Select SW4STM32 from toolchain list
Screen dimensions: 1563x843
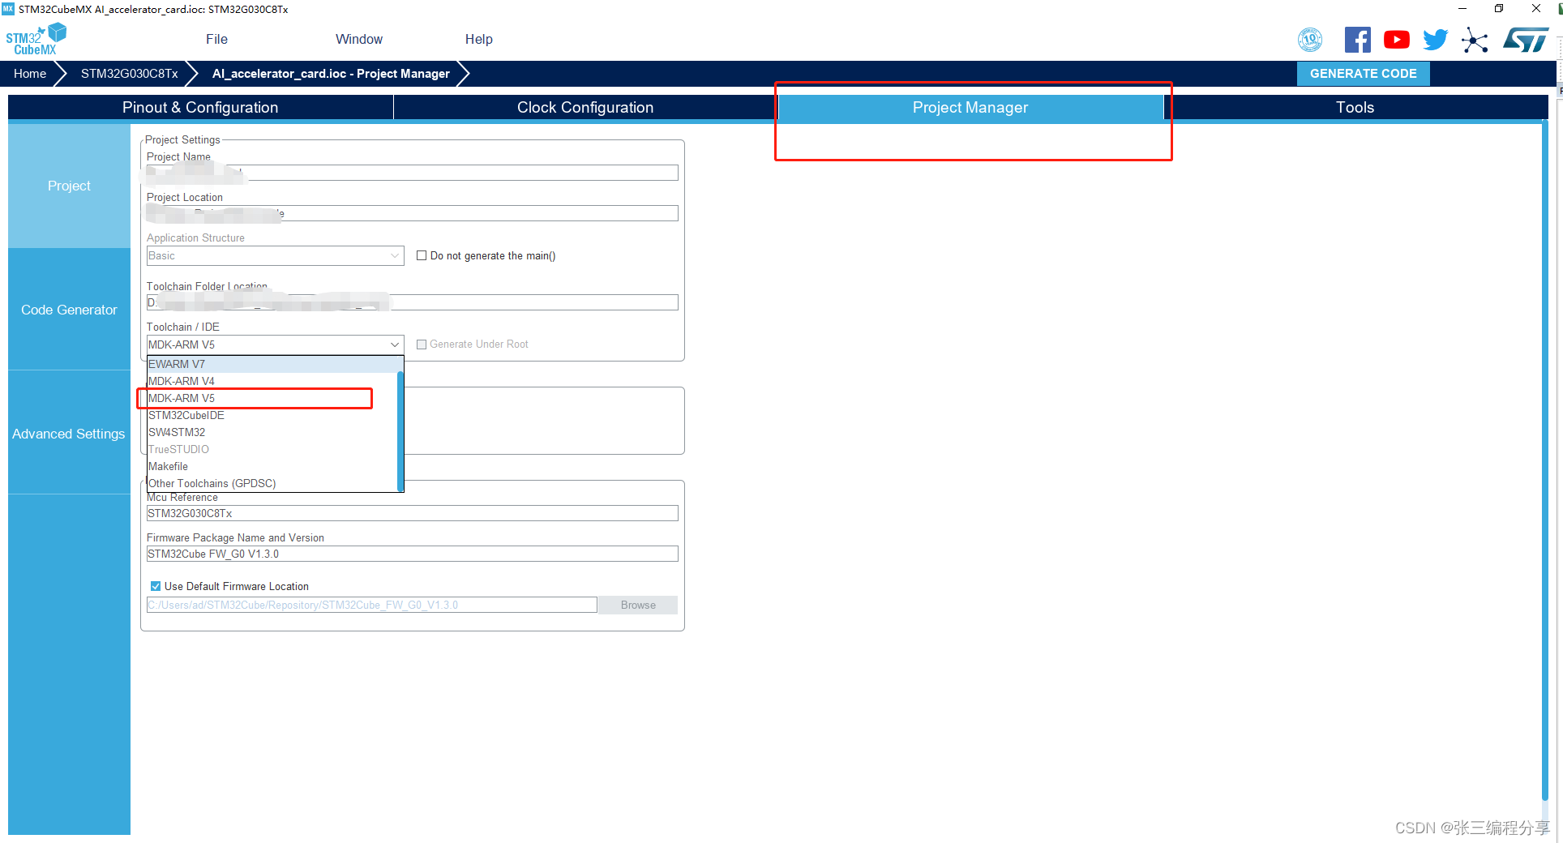[272, 433]
